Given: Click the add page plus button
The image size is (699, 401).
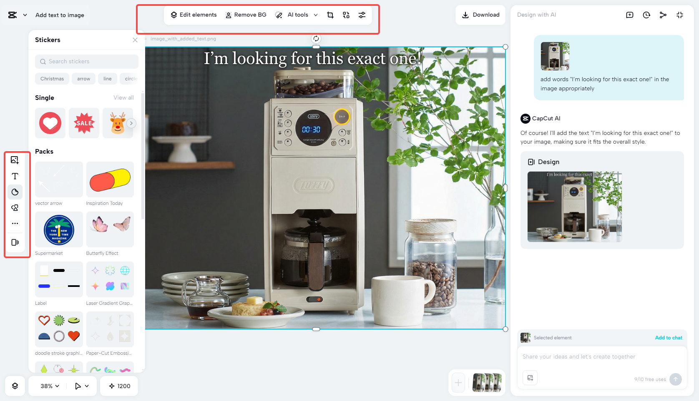Looking at the screenshot, I should point(458,383).
